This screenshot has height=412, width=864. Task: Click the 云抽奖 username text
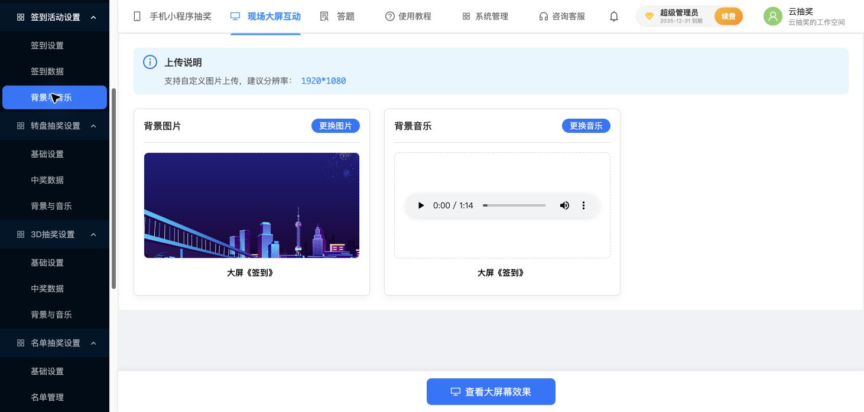coord(801,11)
